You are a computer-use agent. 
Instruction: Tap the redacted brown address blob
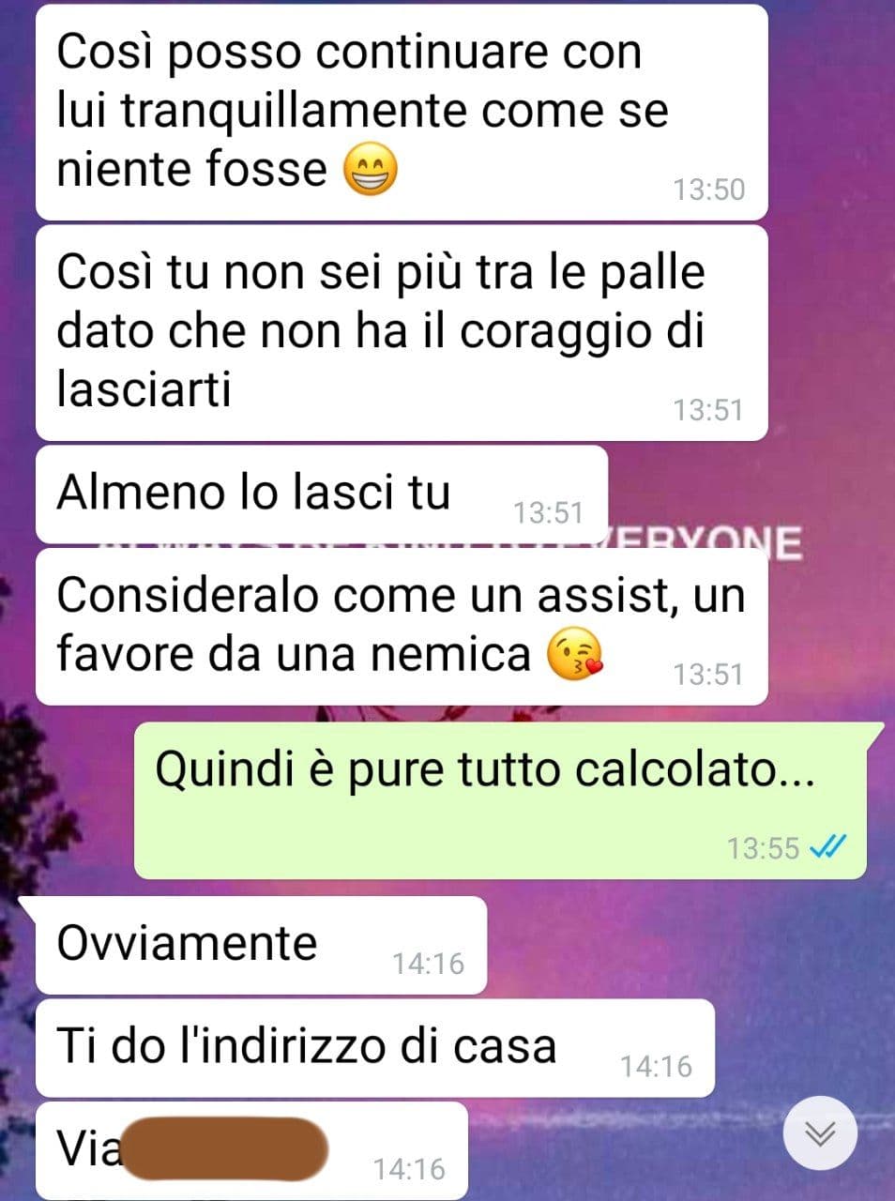[x=225, y=1148]
